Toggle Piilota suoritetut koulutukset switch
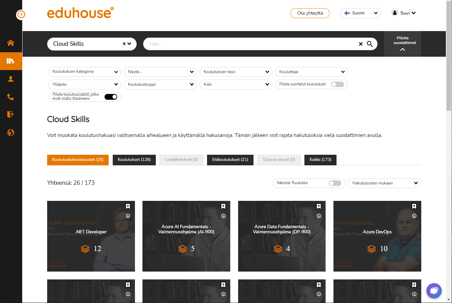Viewport: 452px width, 303px height. point(338,84)
